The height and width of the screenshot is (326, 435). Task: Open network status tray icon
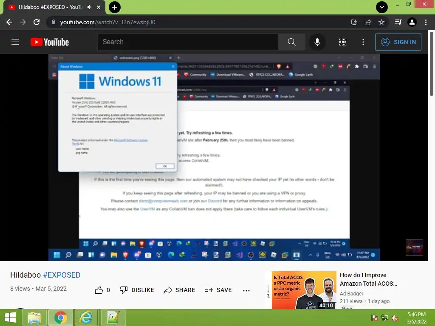click(385, 318)
